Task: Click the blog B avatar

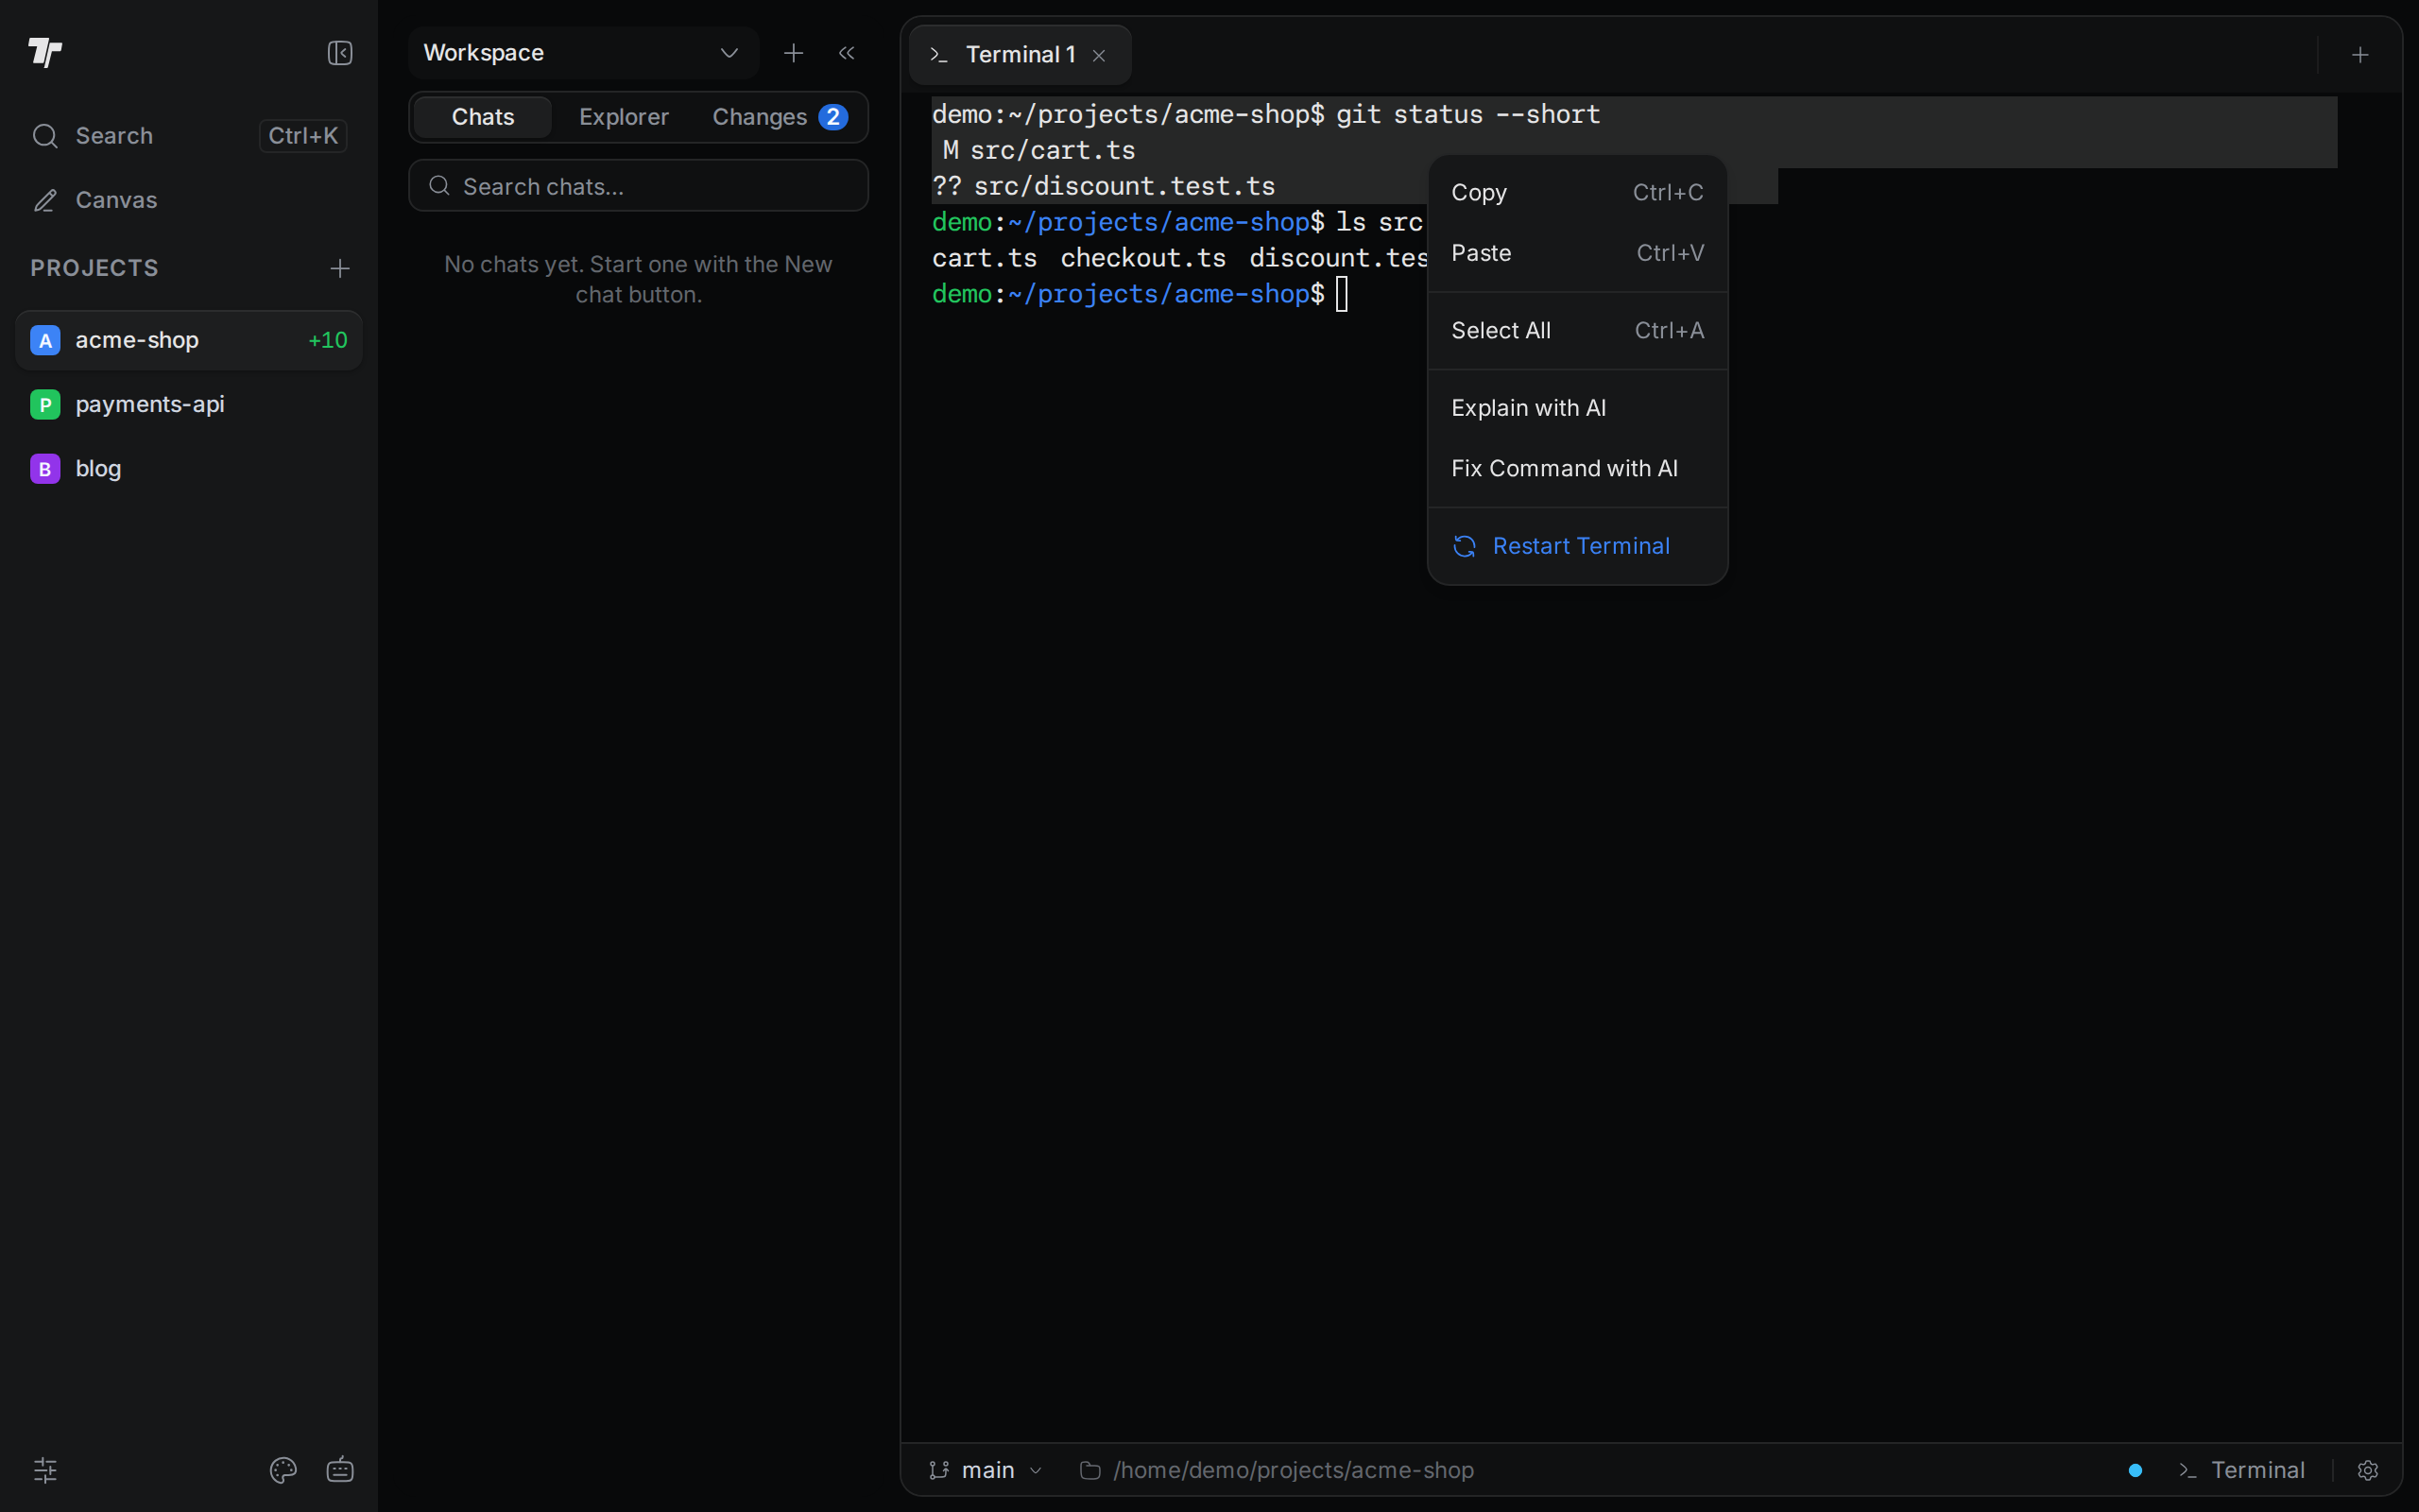Action: click(45, 468)
